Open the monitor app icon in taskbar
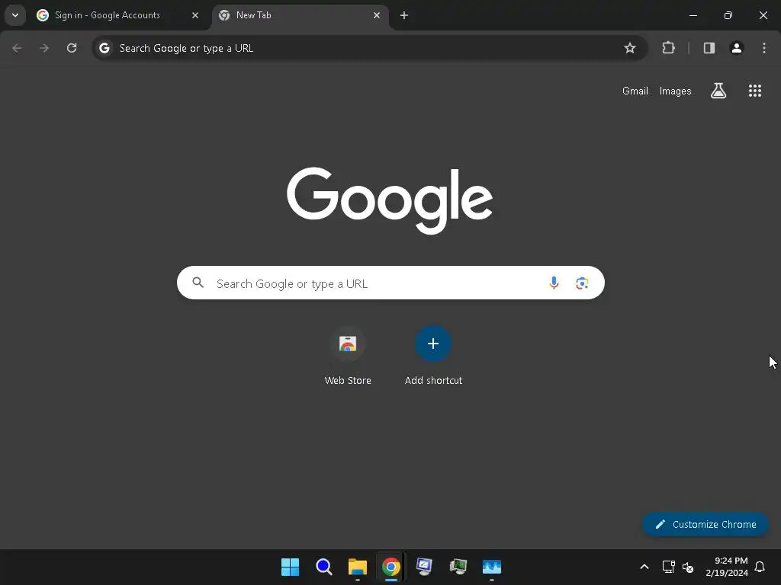 pos(424,567)
